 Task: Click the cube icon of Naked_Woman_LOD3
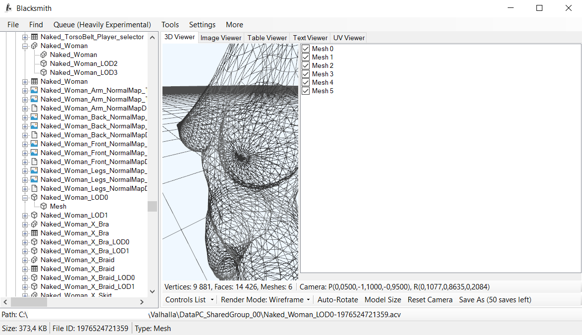click(x=44, y=72)
